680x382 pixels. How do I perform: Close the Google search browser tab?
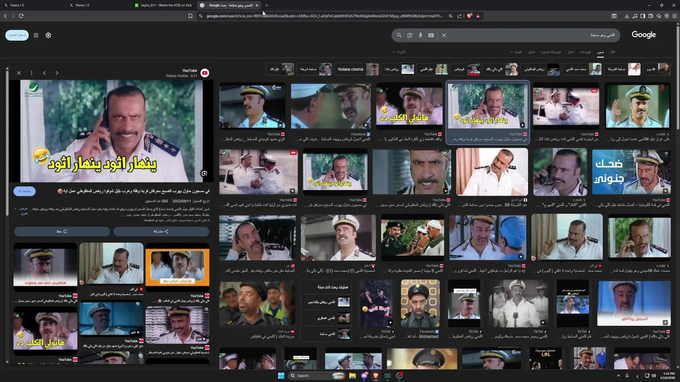pos(257,5)
